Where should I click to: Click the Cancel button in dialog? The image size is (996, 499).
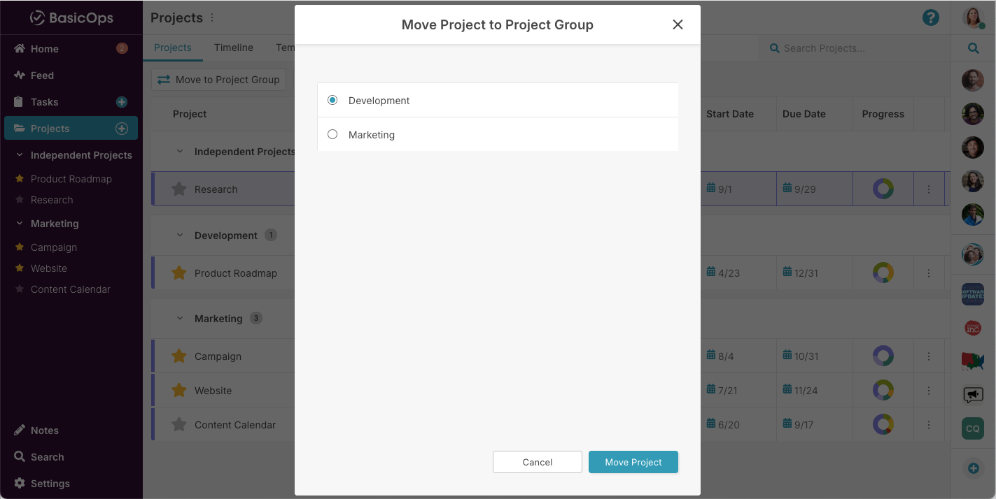pos(538,462)
